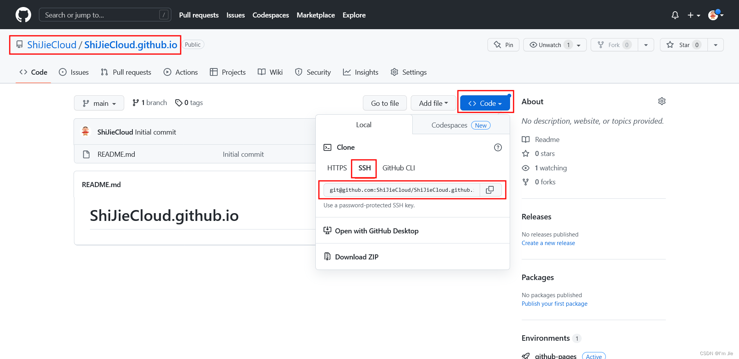The height and width of the screenshot is (359, 739).
Task: Click Create a new release
Action: pyautogui.click(x=548, y=243)
